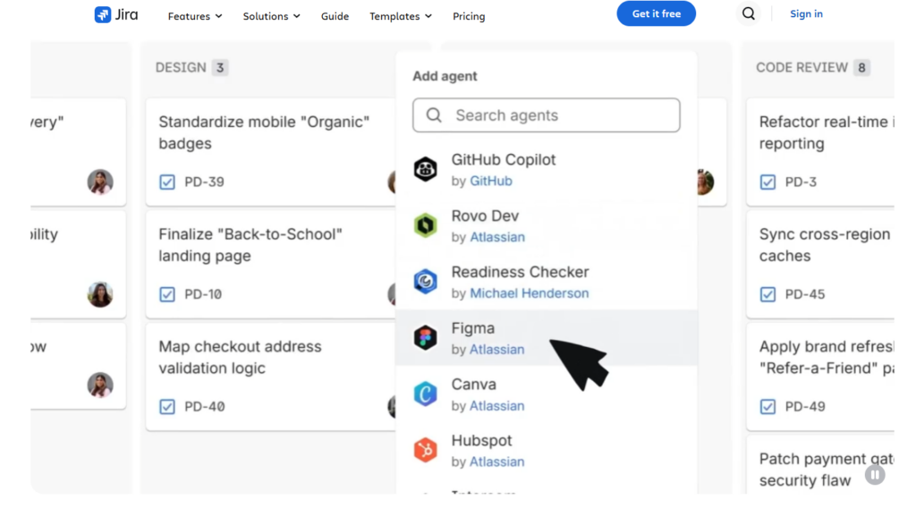Expand the Features dropdown menu
The width and height of the screenshot is (916, 508).
[x=195, y=16]
